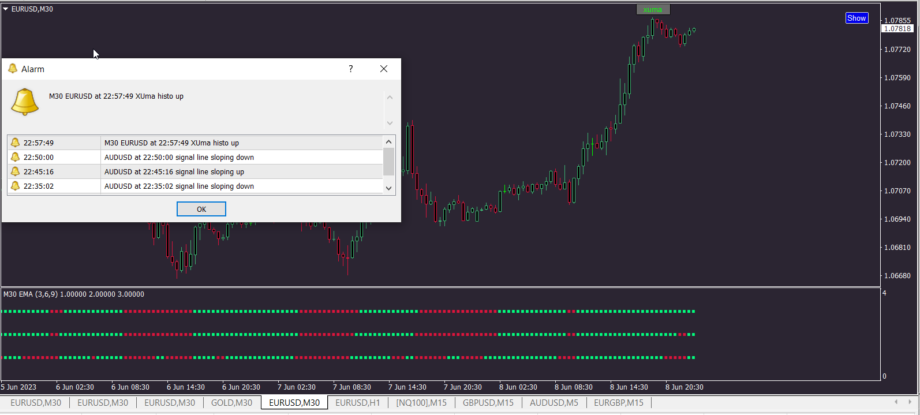920x415 pixels.
Task: Close the Alarm dialog window
Action: 384,69
